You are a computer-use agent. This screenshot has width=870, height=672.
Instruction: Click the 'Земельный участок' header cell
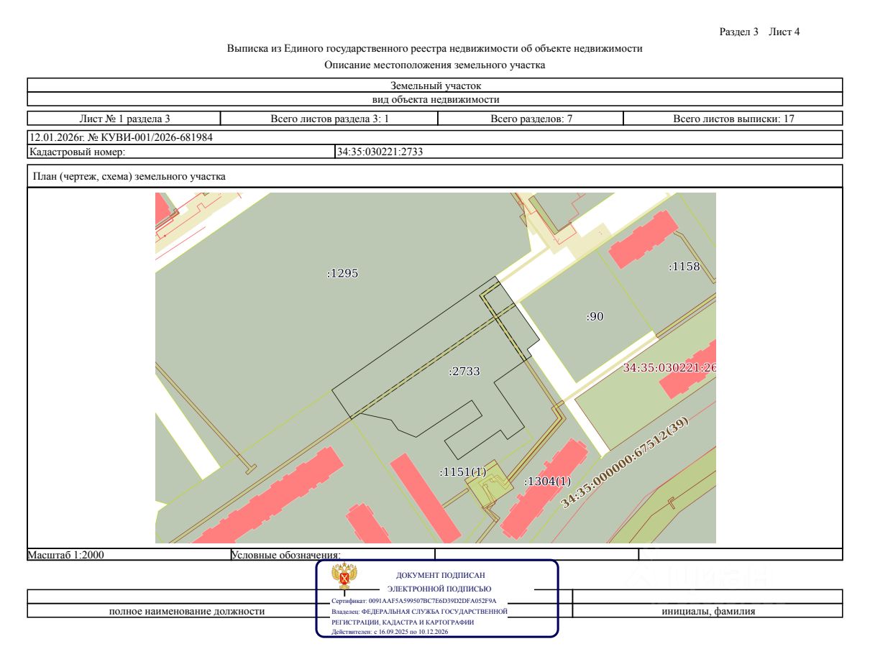coord(435,86)
